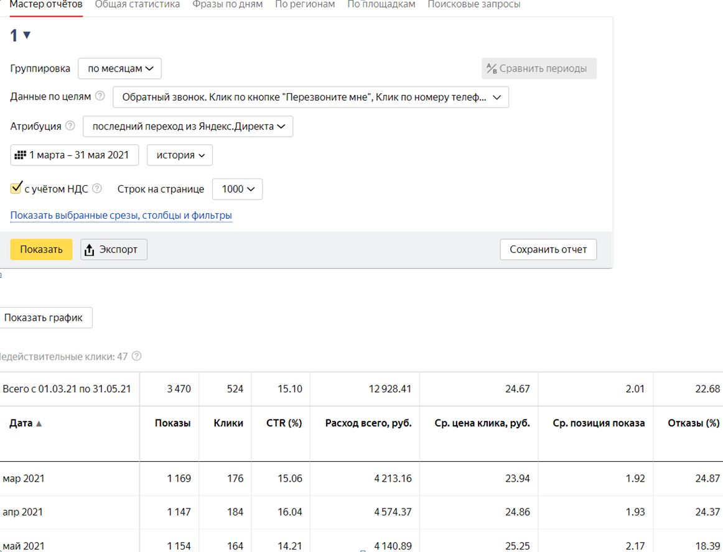The image size is (723, 552).
Task: Switch to Общая статистика tab
Action: click(x=138, y=4)
